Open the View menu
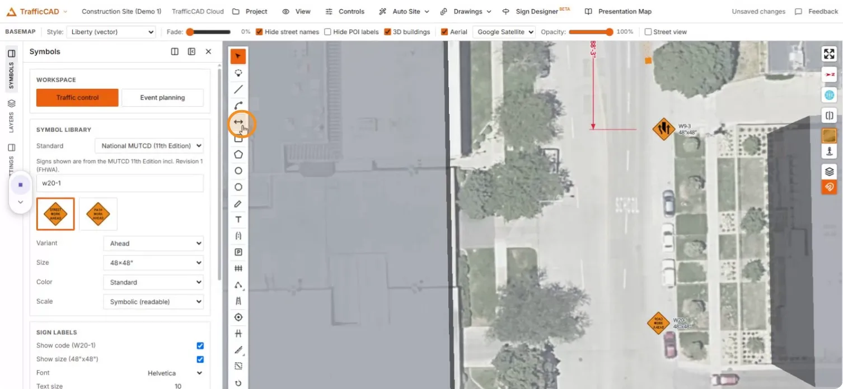Image resolution: width=843 pixels, height=389 pixels. pos(296,11)
